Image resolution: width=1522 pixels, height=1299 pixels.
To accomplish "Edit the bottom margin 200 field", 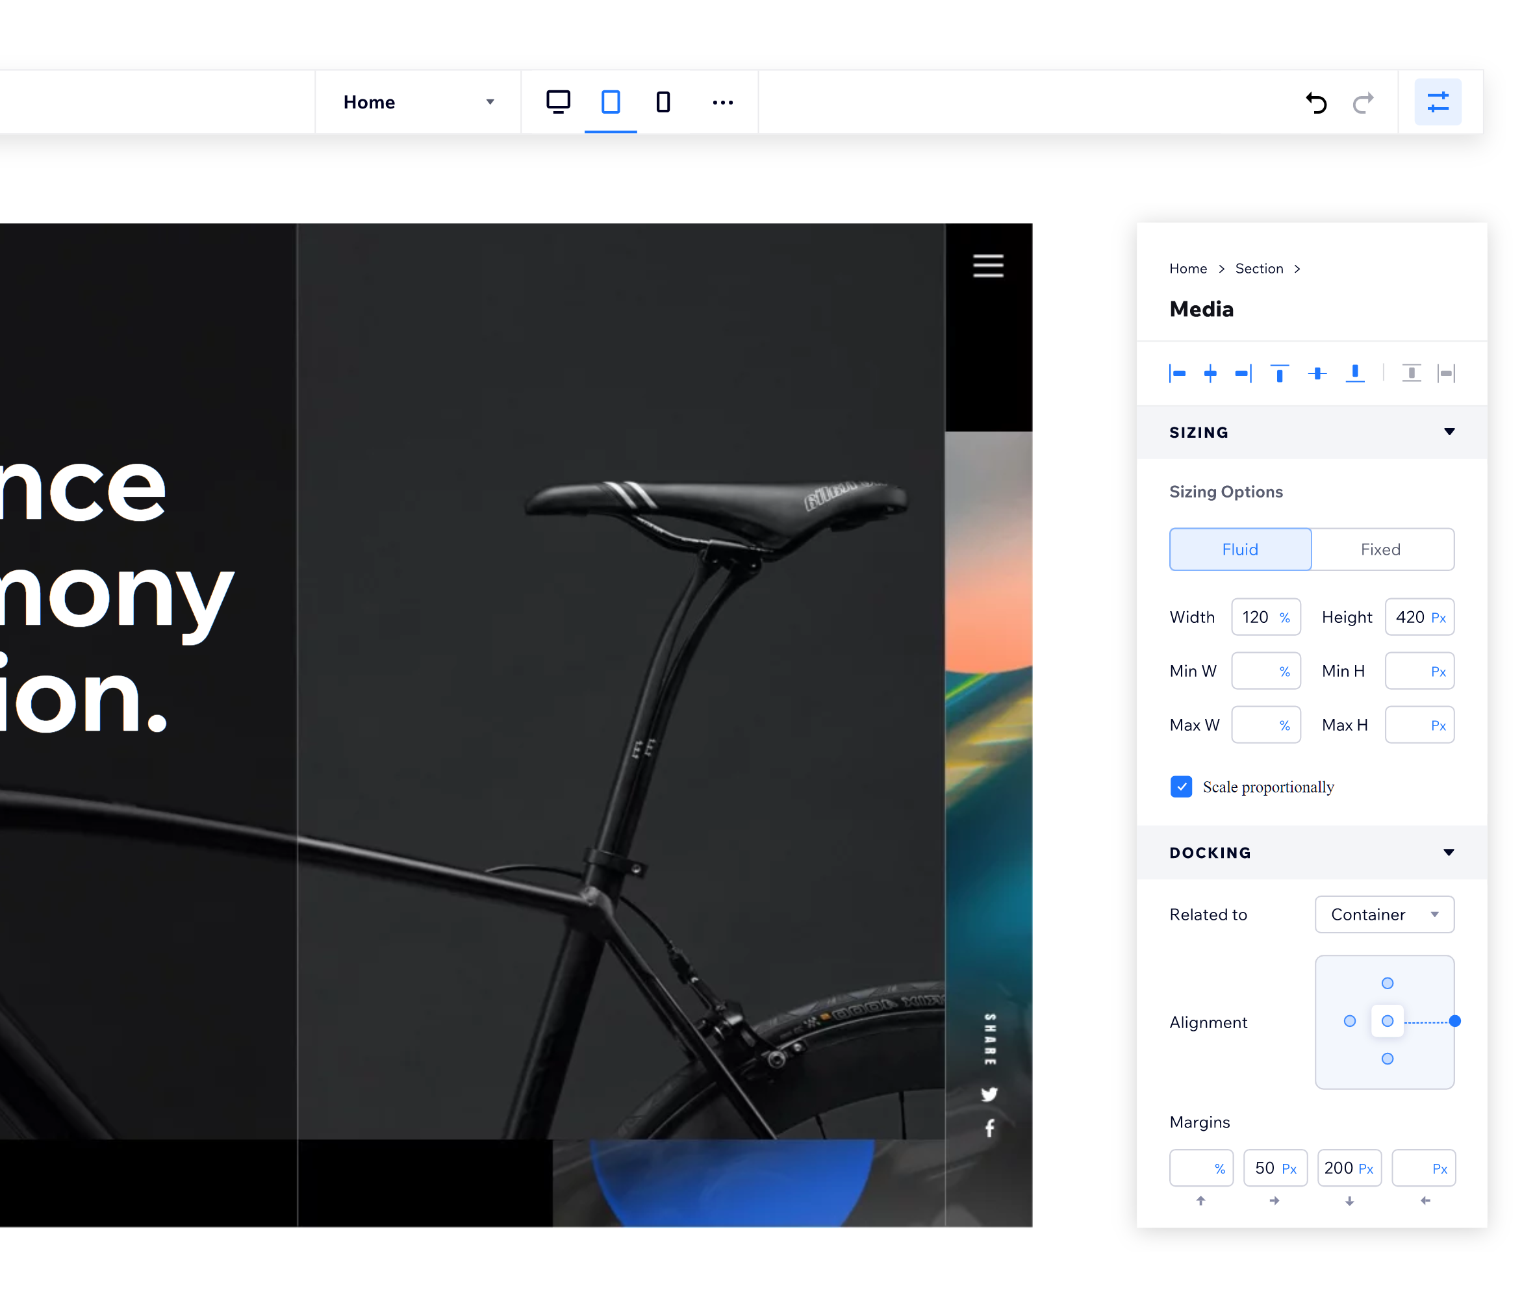I will (x=1349, y=1168).
